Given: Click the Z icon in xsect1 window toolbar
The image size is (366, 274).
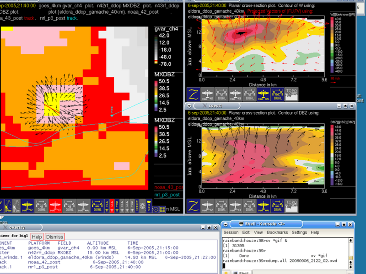Looking at the screenshot, I should pos(194,206).
